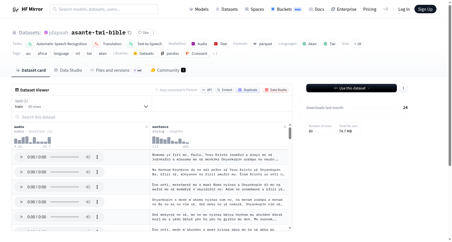Mute the Deɛ mekyerɛ audio player
This screenshot has height=242, width=452.
[88, 217]
